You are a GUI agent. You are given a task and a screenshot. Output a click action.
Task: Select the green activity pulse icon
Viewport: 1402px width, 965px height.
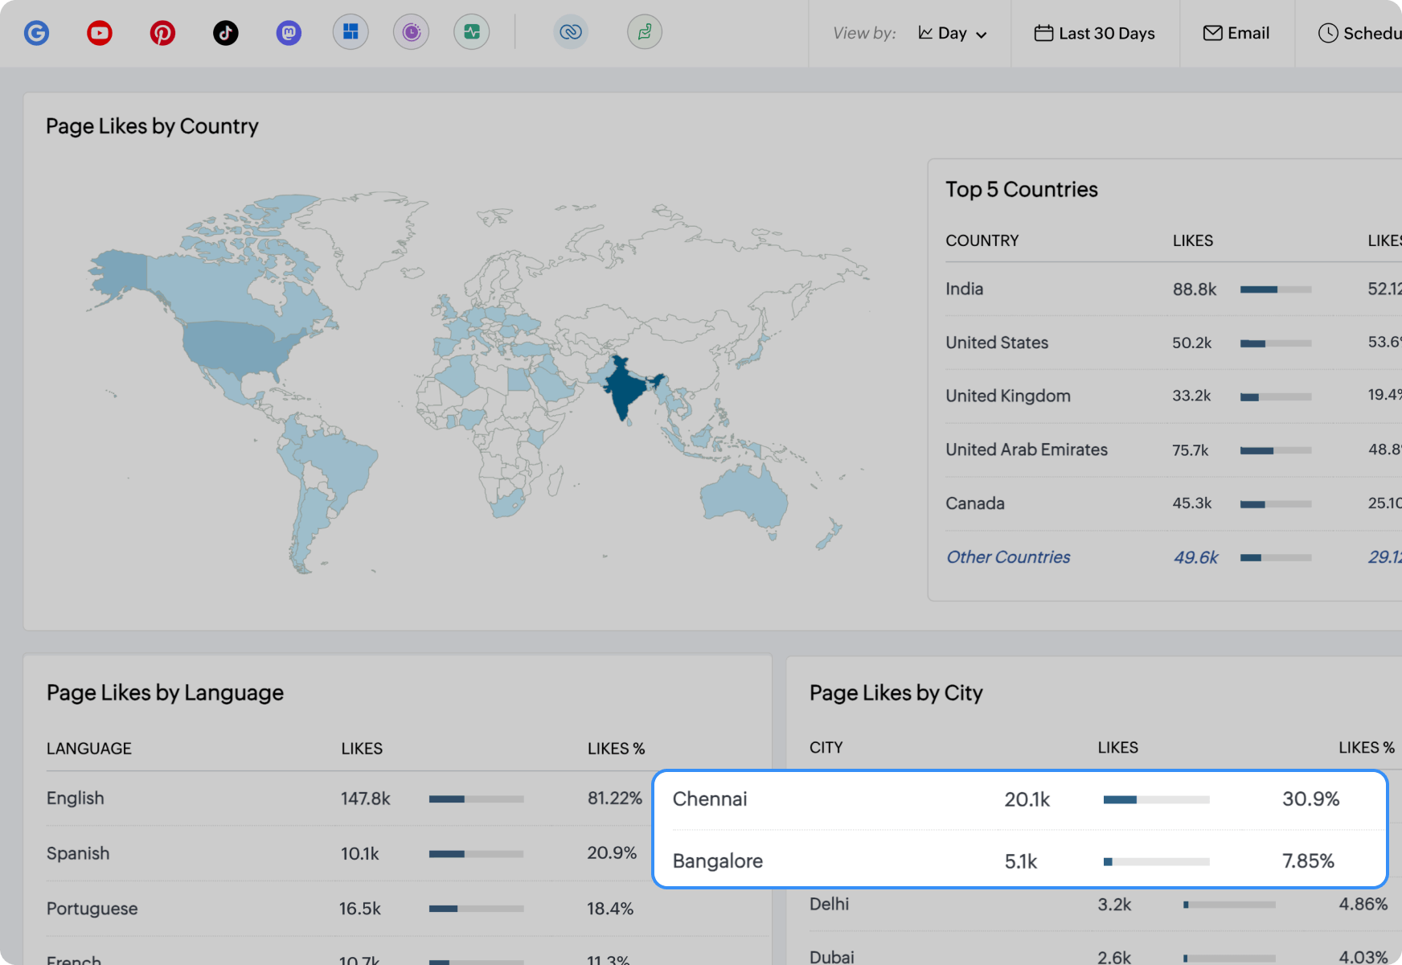point(472,32)
